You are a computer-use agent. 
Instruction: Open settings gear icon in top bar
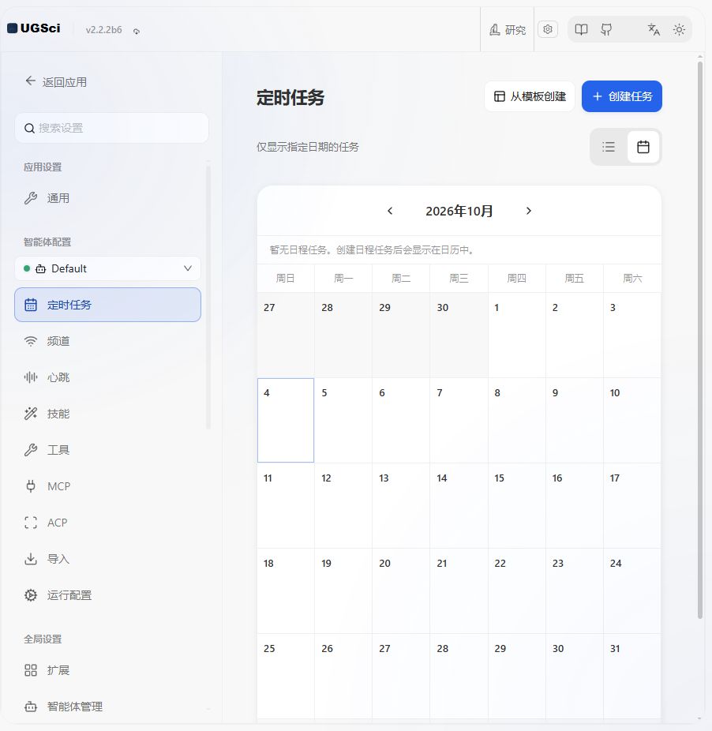548,29
